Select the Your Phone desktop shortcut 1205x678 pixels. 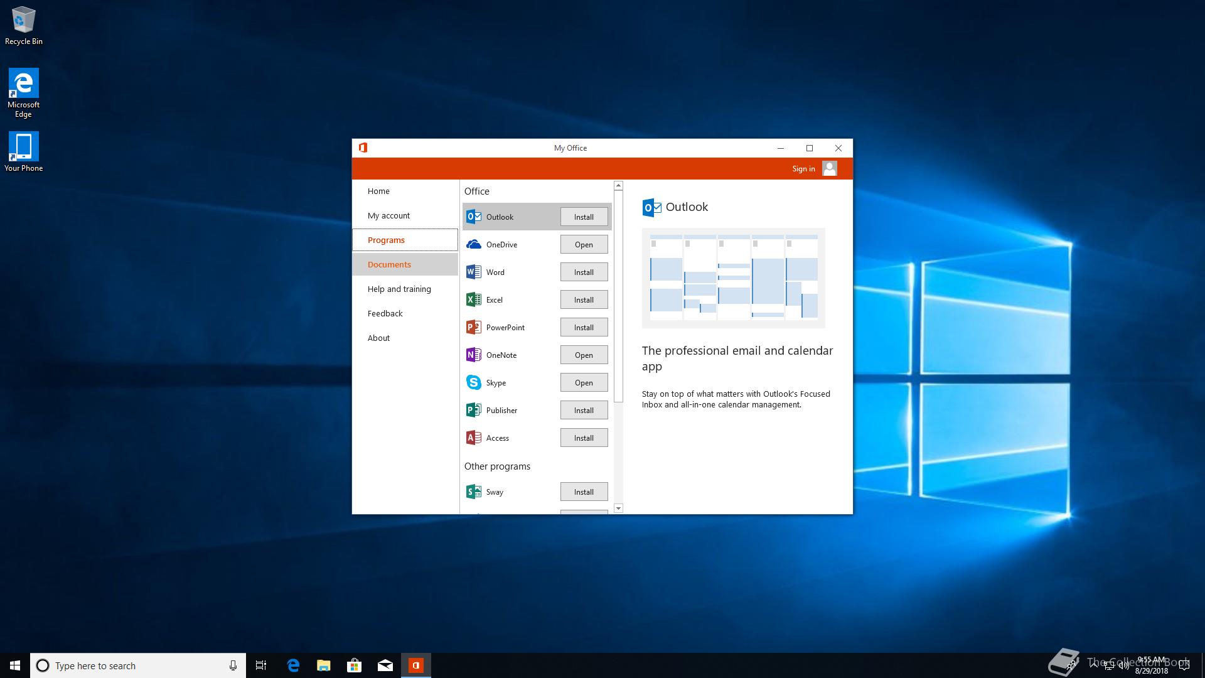(24, 151)
